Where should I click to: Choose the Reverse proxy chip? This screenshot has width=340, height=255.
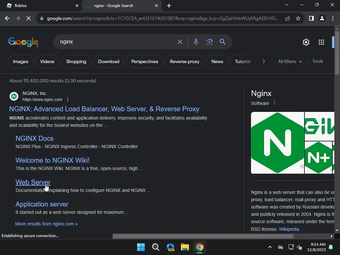point(185,61)
